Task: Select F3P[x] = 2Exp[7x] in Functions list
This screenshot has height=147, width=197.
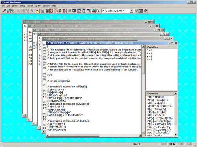Action: pos(156,112)
